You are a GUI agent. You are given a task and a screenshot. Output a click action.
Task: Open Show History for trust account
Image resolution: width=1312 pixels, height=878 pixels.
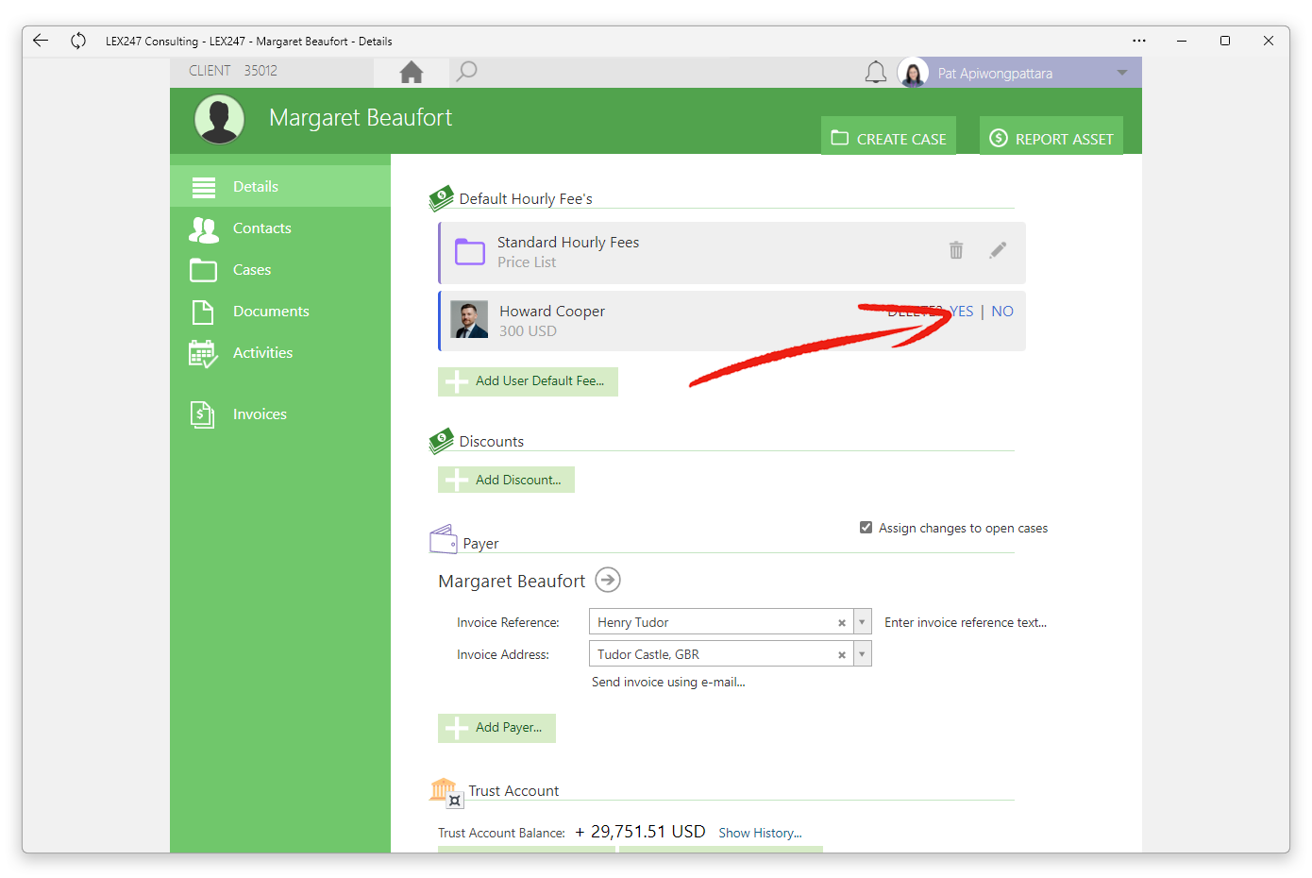coord(760,833)
